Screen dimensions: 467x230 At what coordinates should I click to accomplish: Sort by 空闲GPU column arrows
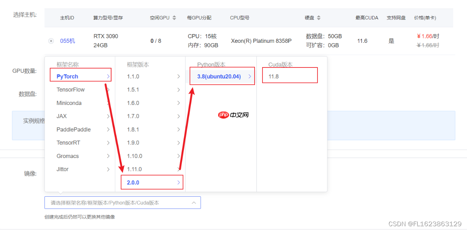point(174,18)
